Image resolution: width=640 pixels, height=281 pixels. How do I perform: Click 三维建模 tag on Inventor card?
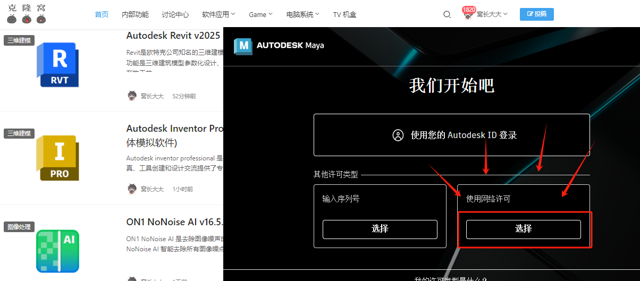pos(19,133)
